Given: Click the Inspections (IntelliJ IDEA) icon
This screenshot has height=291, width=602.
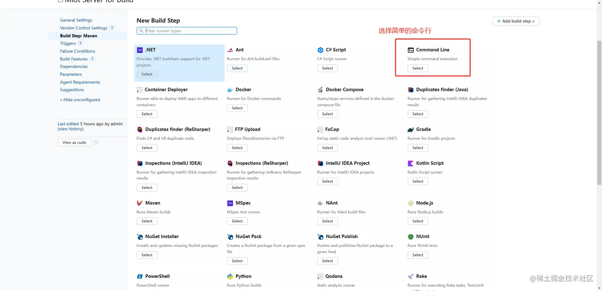Looking at the screenshot, I should coord(140,163).
